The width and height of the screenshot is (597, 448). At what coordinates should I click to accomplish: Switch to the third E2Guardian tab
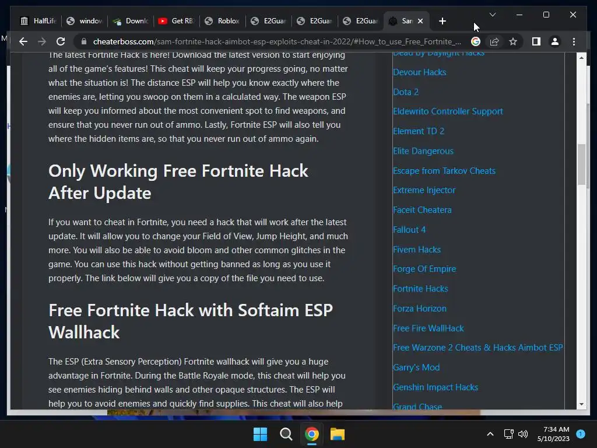click(360, 21)
